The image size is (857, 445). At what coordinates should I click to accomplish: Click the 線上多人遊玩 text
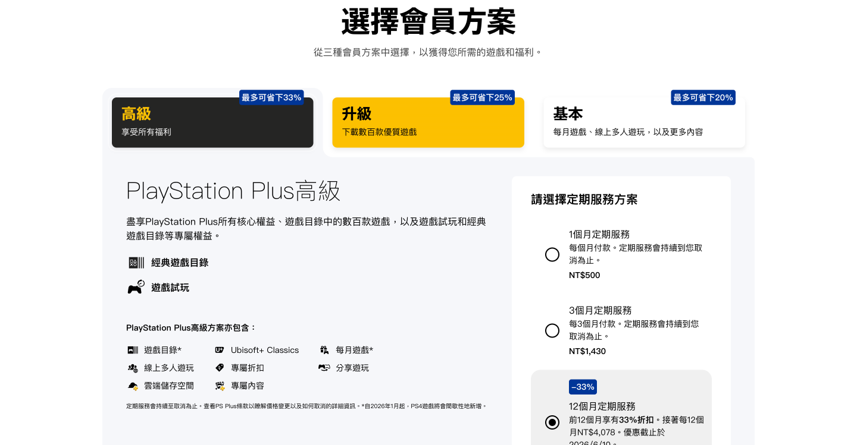[x=169, y=368]
